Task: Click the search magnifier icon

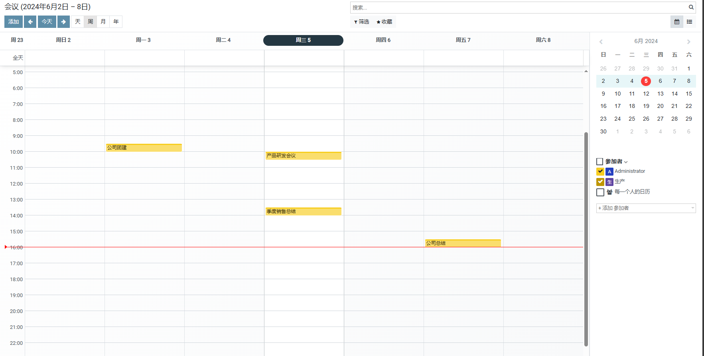Action: point(691,7)
